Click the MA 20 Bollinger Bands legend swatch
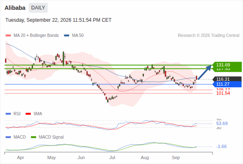Viewport: 243px width, 164px height. coord(8,36)
